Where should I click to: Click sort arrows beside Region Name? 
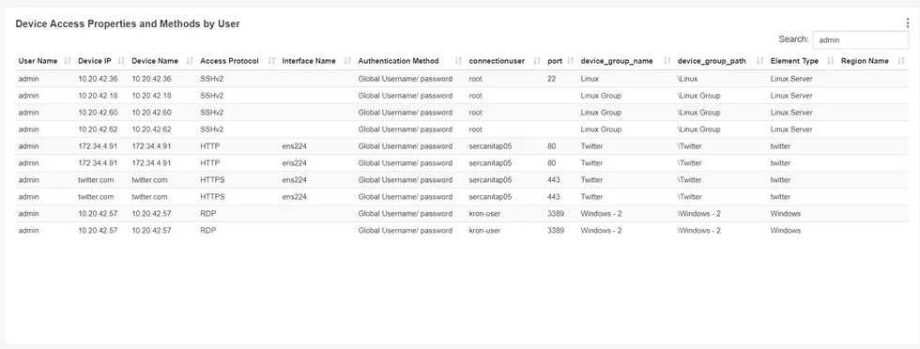[x=900, y=61]
